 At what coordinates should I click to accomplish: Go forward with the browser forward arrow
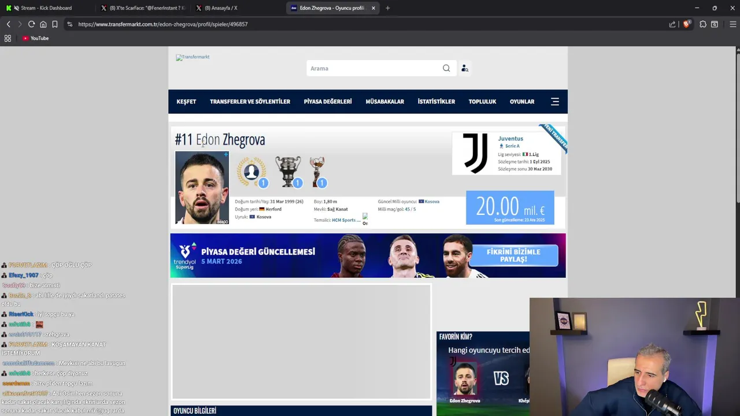[x=20, y=24]
